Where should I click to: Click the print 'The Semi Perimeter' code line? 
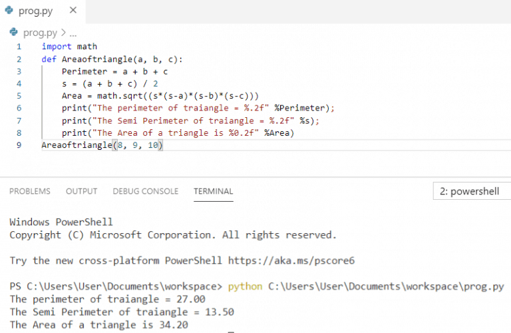[191, 121]
